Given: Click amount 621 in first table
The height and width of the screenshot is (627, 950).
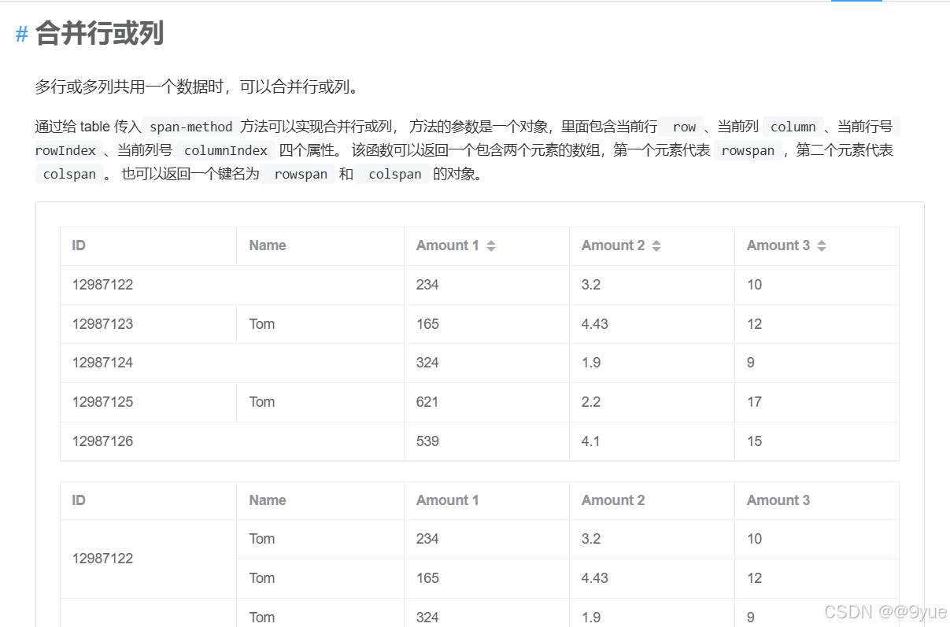Looking at the screenshot, I should 427,402.
